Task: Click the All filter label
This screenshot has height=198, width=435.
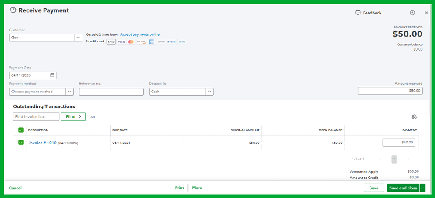Action: click(92, 117)
